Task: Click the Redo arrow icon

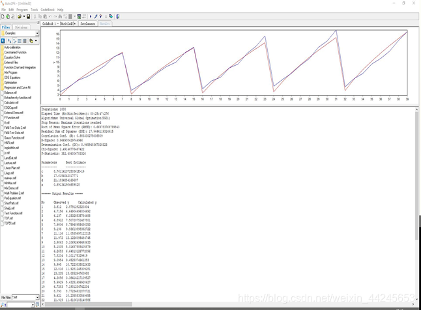Action: pos(55,16)
